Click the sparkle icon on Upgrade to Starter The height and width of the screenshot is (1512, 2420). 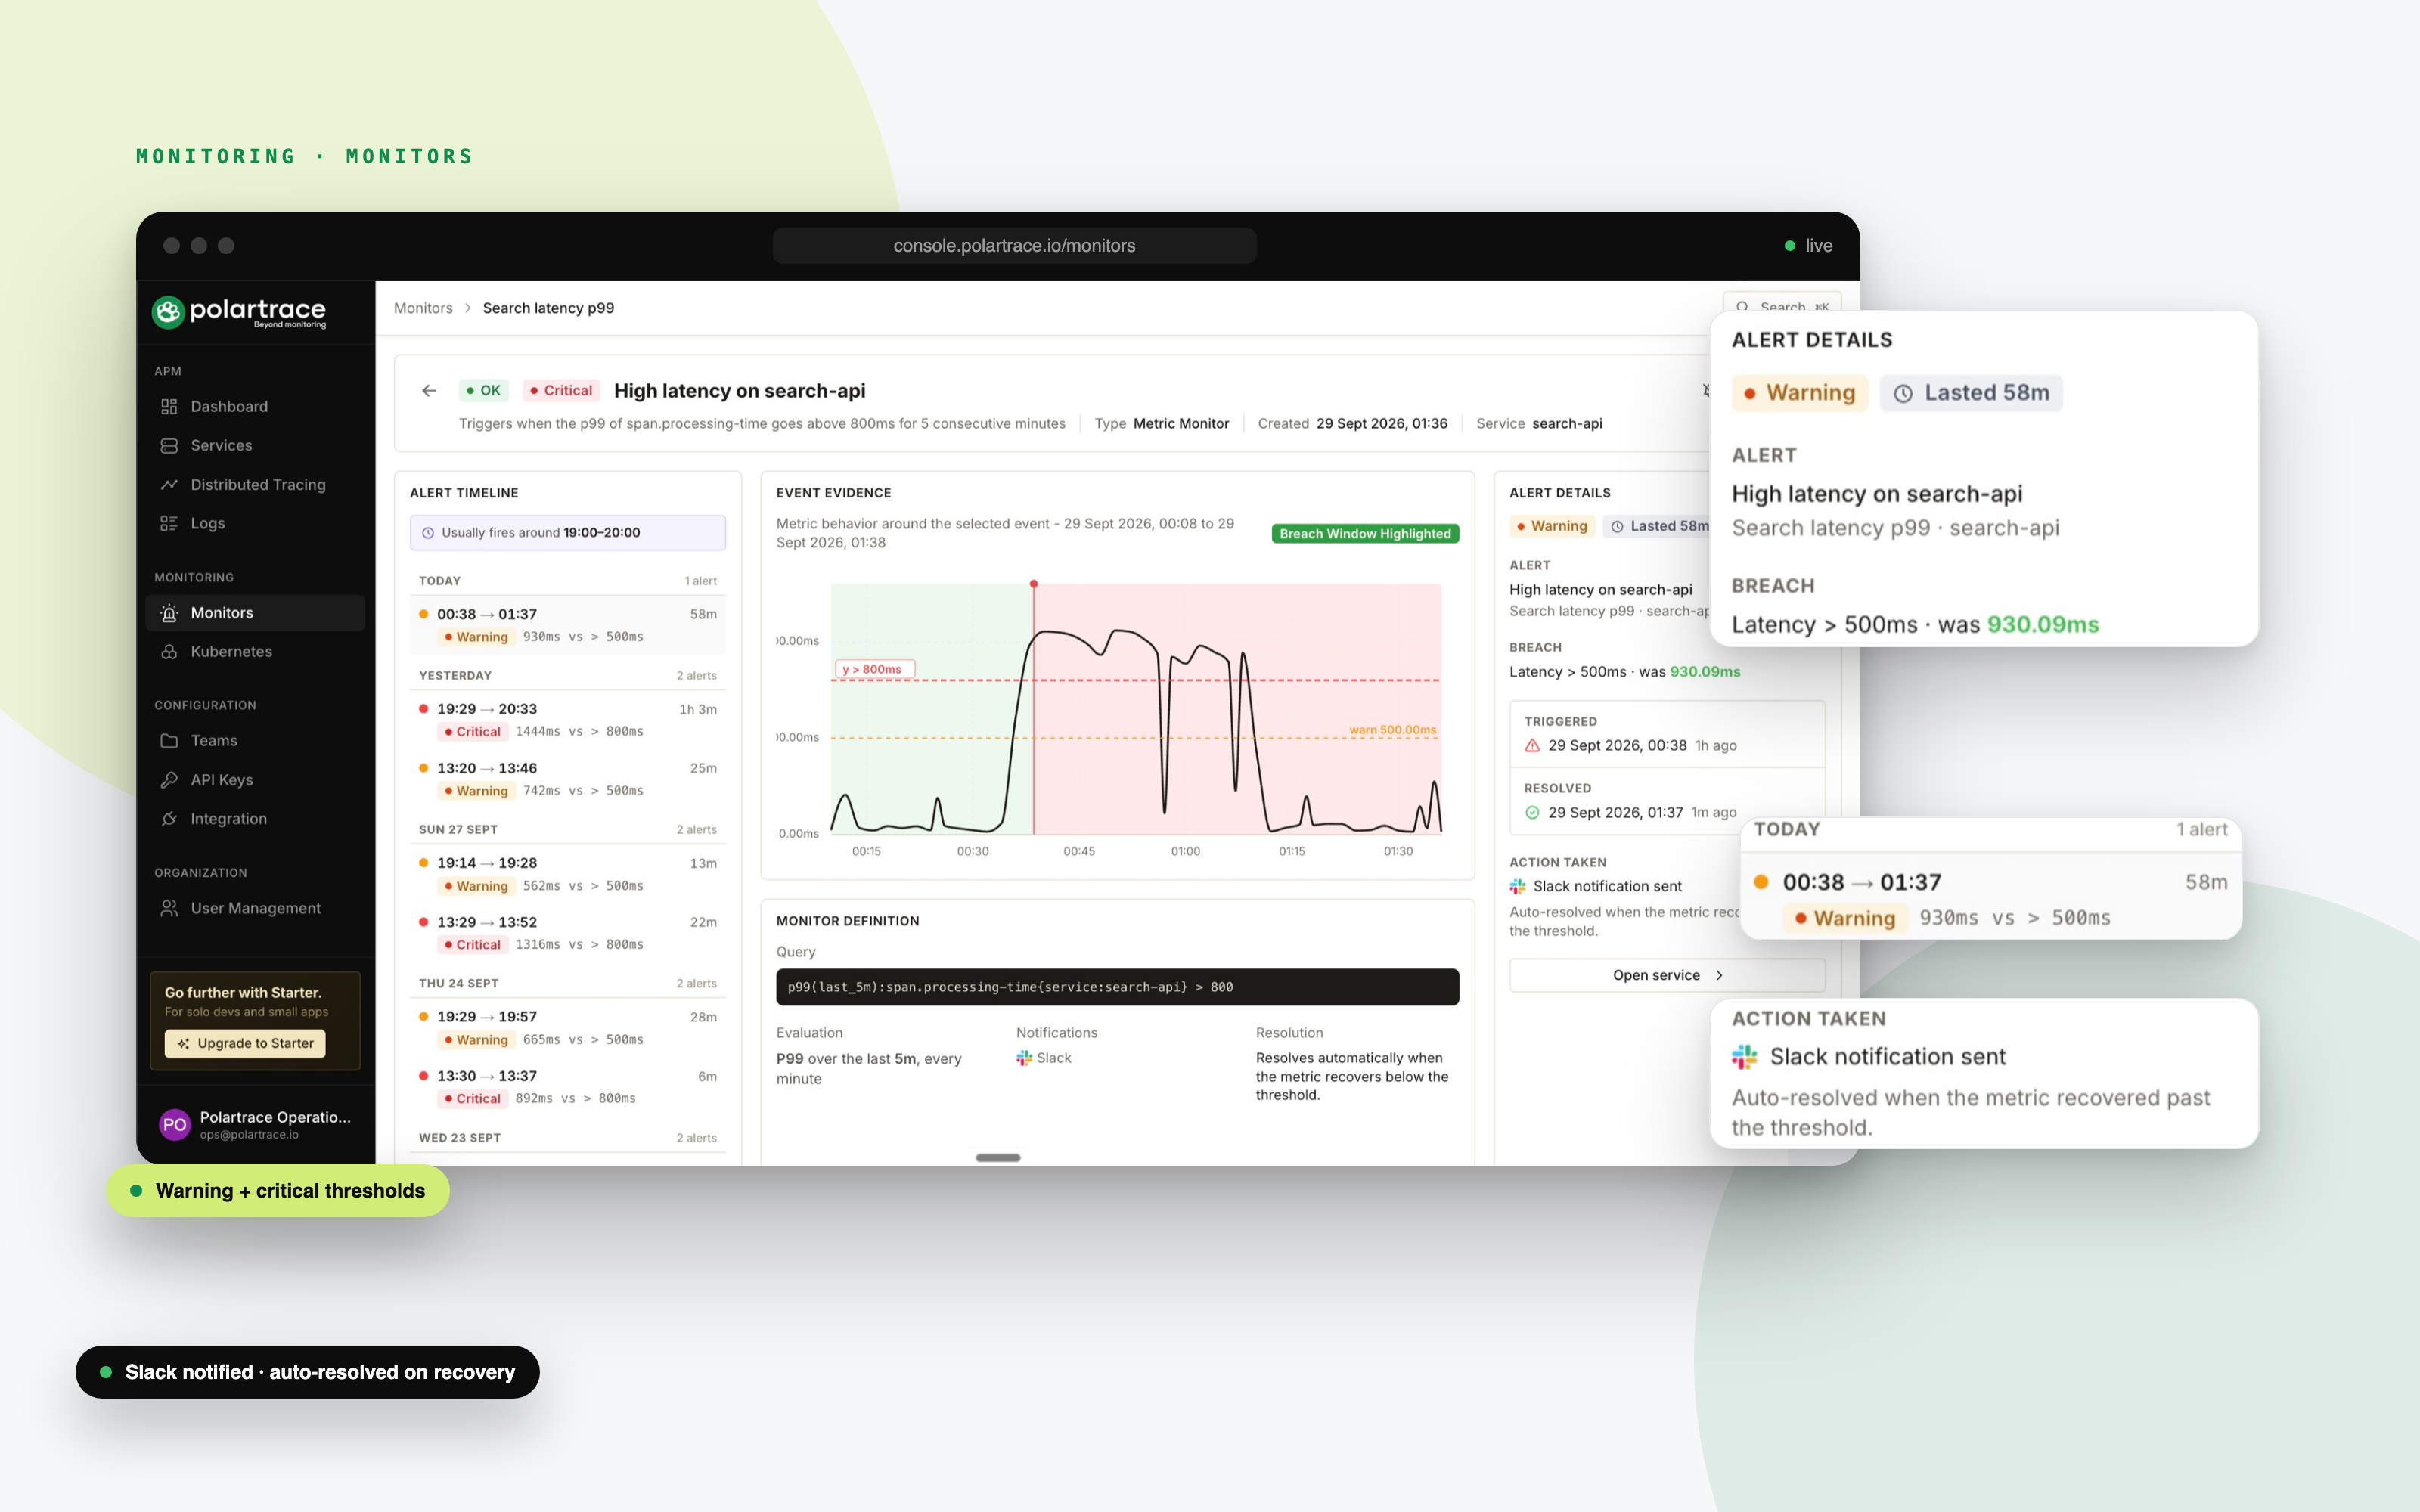pyautogui.click(x=183, y=1043)
